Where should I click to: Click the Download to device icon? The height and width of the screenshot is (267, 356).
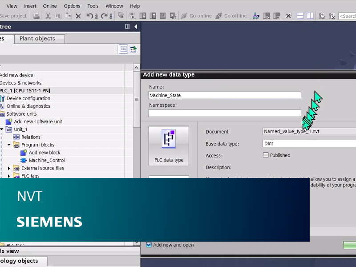[x=143, y=16]
